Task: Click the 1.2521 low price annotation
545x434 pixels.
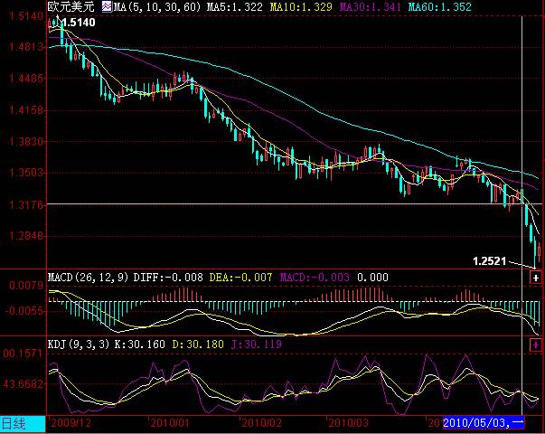Action: [x=489, y=261]
